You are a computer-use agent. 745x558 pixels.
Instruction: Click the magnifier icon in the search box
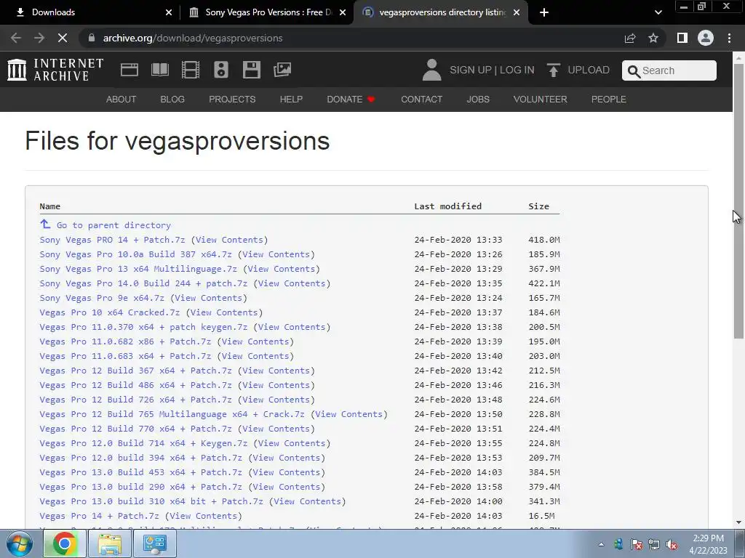(x=634, y=71)
